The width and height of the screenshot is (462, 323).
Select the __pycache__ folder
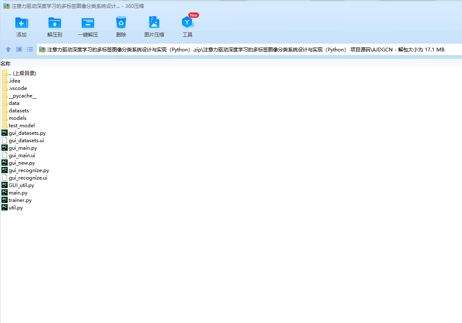[19, 95]
